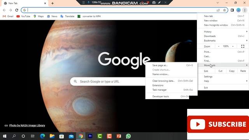Select Find... menu entry

tap(223, 61)
